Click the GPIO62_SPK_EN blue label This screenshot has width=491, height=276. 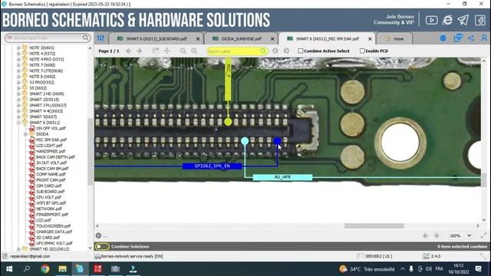tap(213, 166)
